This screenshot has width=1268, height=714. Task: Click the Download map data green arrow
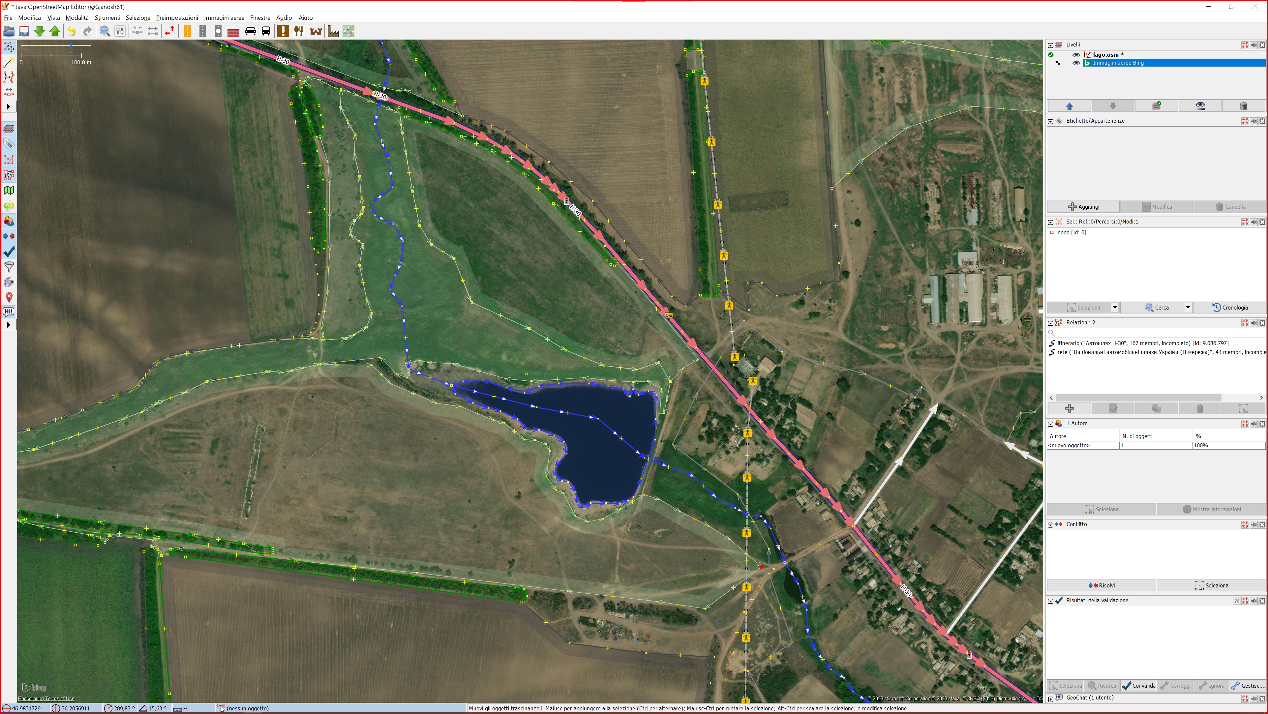[39, 32]
